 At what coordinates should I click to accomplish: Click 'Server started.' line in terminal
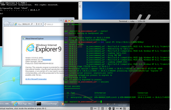pyautogui.click(x=74, y=44)
